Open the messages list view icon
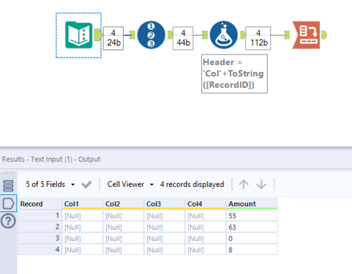The image size is (352, 274). [9, 185]
